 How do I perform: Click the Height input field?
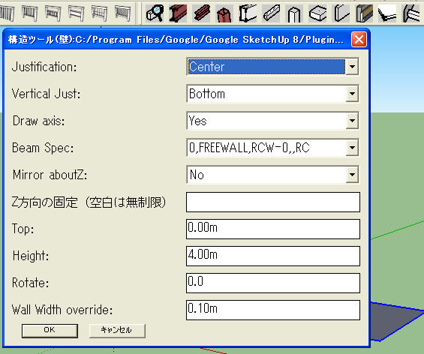pos(273,256)
